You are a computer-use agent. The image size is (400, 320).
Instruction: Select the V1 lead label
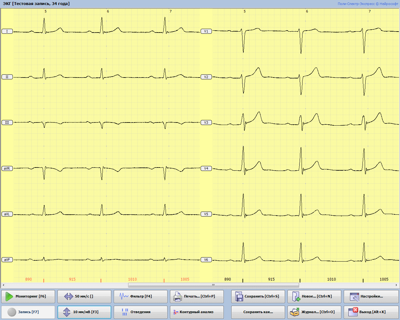(206, 31)
